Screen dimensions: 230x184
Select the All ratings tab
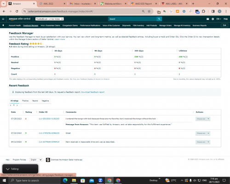pyautogui.click(x=14, y=101)
